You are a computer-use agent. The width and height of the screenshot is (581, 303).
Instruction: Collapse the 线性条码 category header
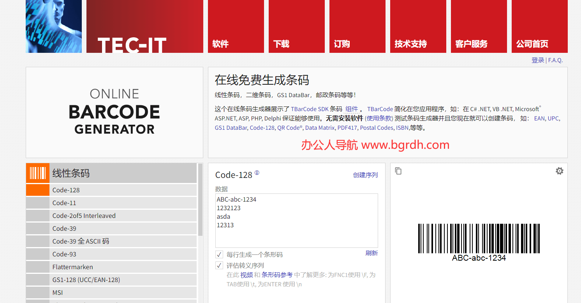point(123,173)
